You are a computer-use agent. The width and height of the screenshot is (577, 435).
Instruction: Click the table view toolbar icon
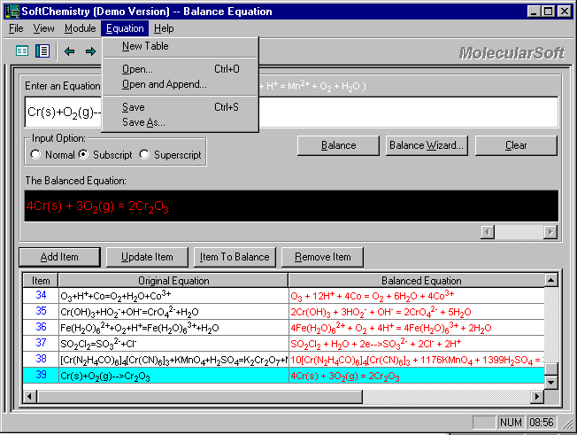pos(22,51)
